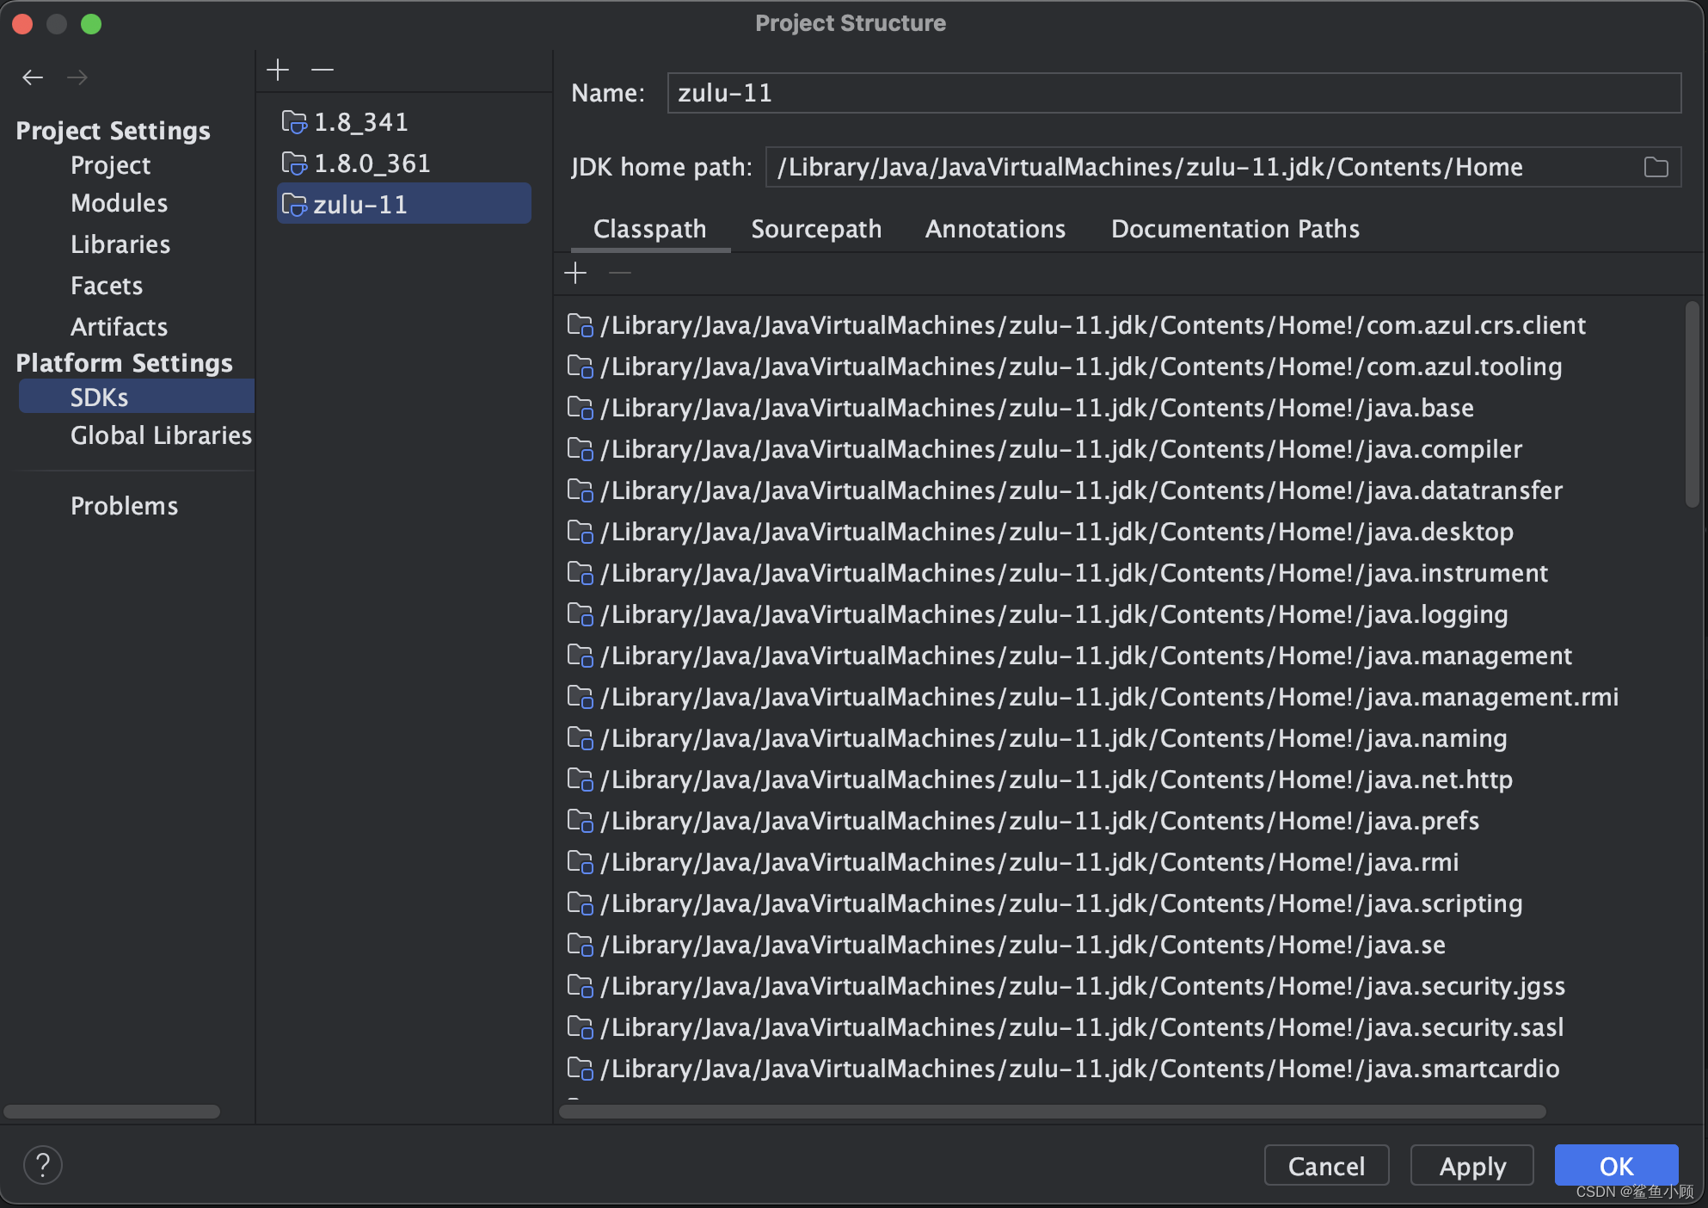The width and height of the screenshot is (1708, 1208).
Task: Remove a classpath entry via the minus icon
Action: tap(619, 273)
